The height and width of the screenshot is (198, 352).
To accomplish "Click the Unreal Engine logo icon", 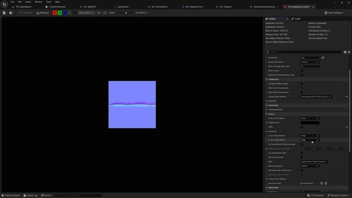I will (4, 4).
